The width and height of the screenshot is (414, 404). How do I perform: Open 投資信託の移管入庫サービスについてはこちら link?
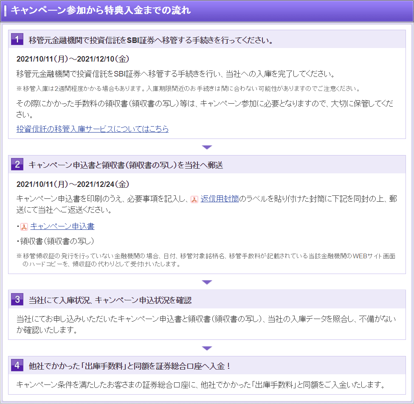93,129
